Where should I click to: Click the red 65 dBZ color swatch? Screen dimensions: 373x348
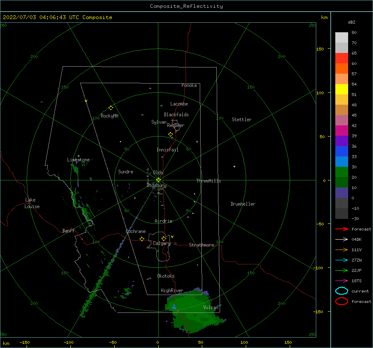tap(342, 58)
